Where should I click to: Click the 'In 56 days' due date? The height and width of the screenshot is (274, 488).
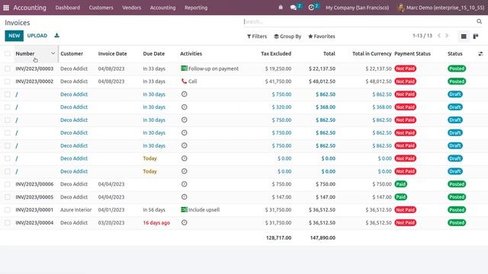pyautogui.click(x=154, y=210)
